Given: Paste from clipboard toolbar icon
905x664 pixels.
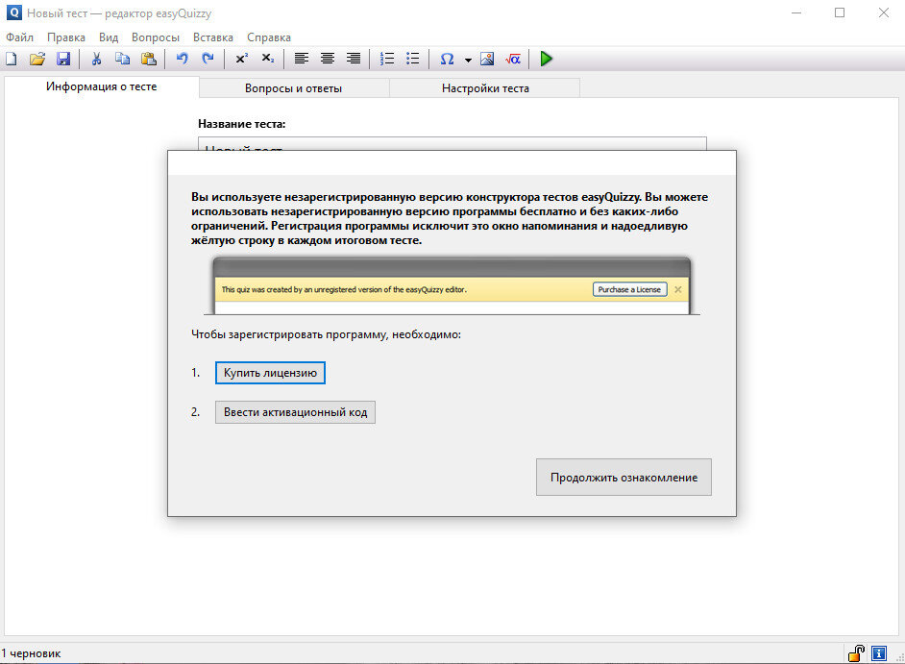Looking at the screenshot, I should click(149, 59).
